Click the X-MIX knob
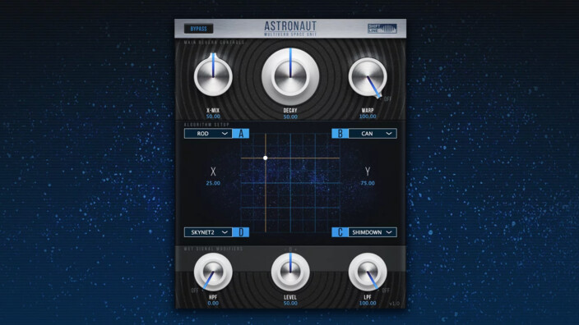This screenshot has width=579, height=325. coord(213,76)
